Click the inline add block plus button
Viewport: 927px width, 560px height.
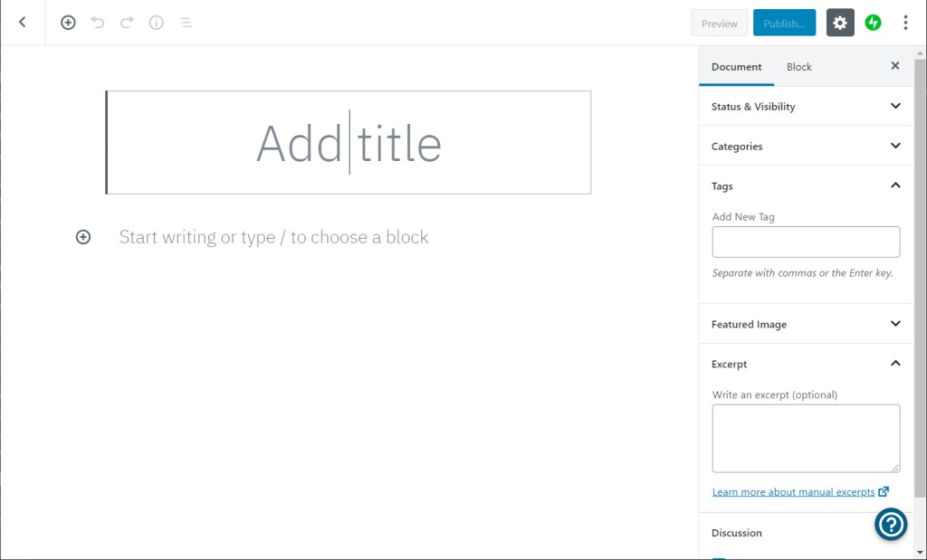click(83, 237)
